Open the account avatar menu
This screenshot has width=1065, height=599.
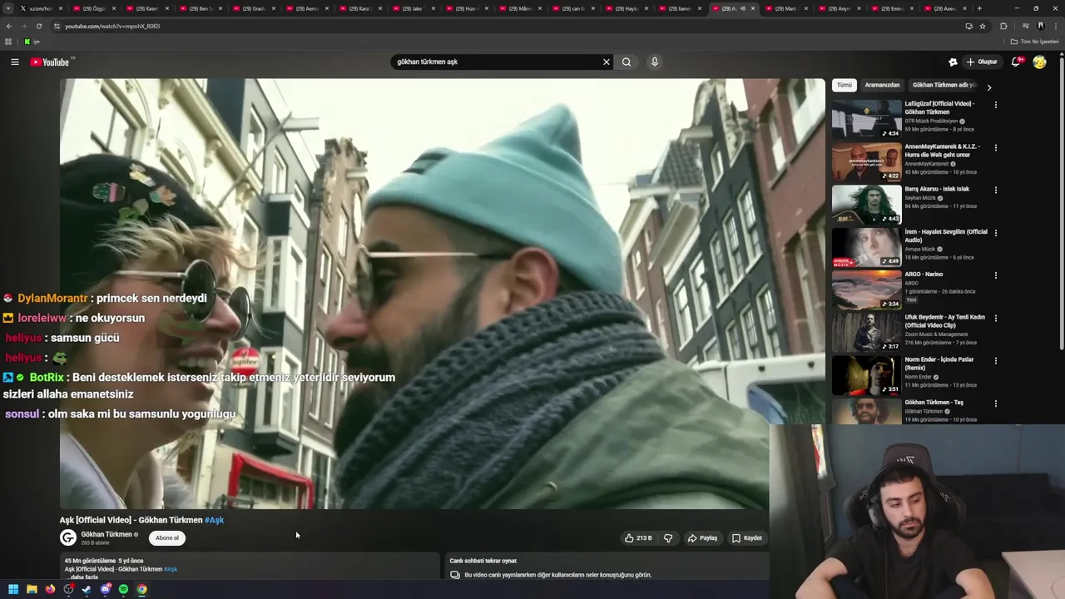coord(1039,62)
